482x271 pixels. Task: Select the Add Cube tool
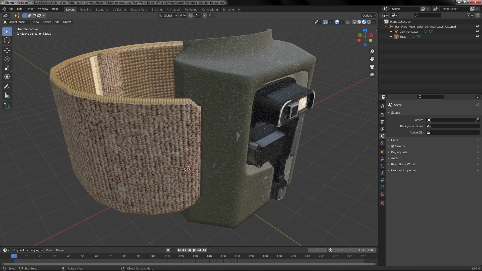coord(7,106)
